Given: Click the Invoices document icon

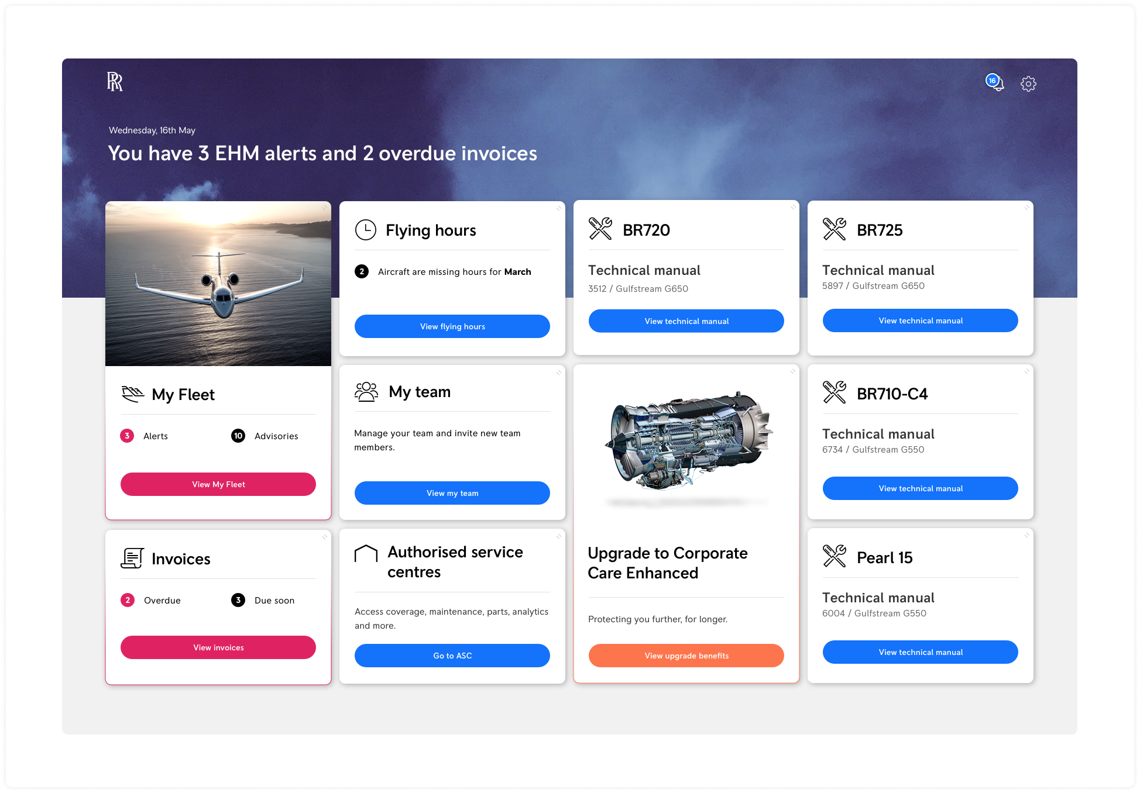Looking at the screenshot, I should click(x=132, y=558).
